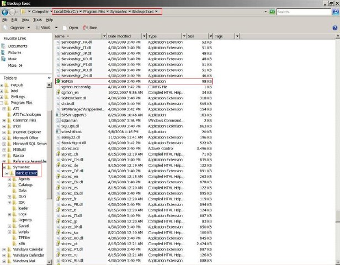Expand the inetpub folder in the tree
Viewport: 340px width, 265px height.
point(2,85)
